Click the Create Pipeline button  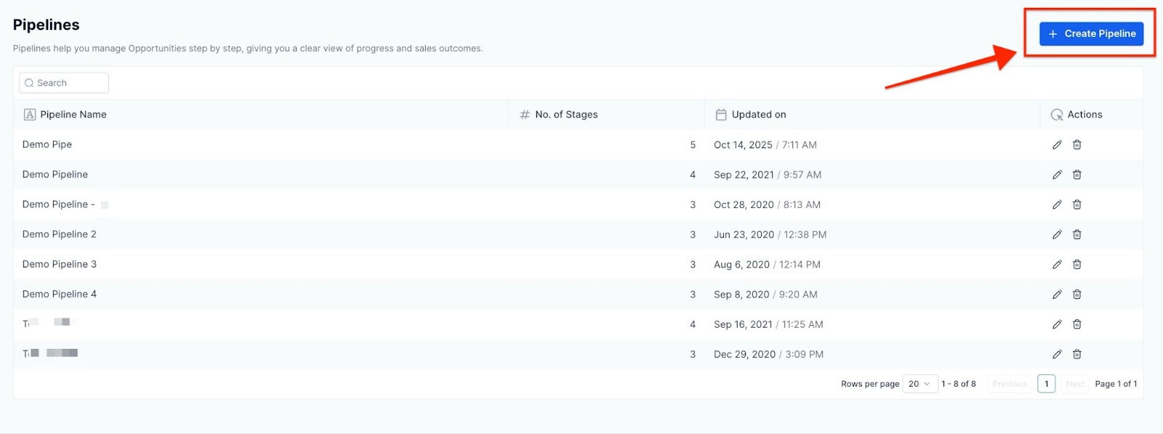[1090, 33]
